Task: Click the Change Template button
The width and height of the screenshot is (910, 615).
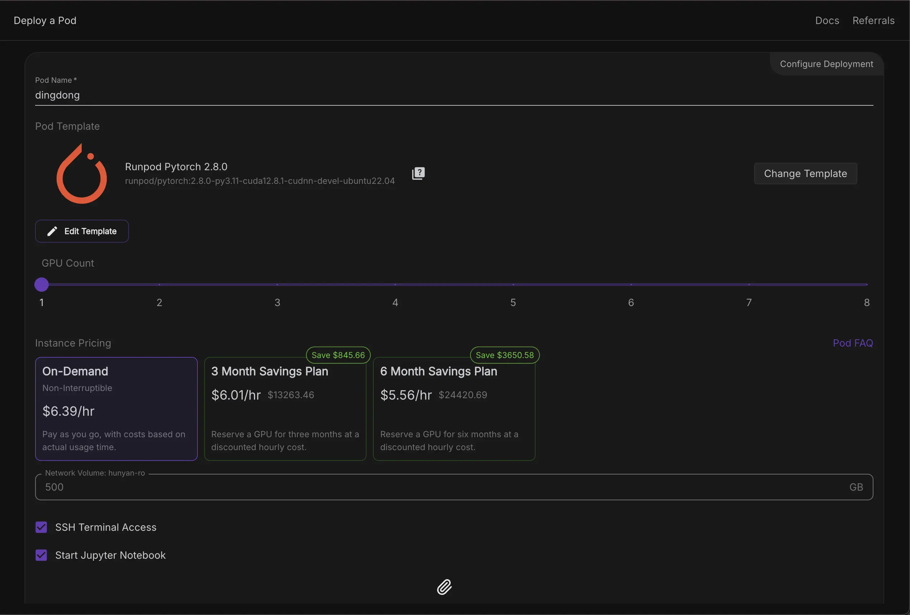Action: [805, 173]
